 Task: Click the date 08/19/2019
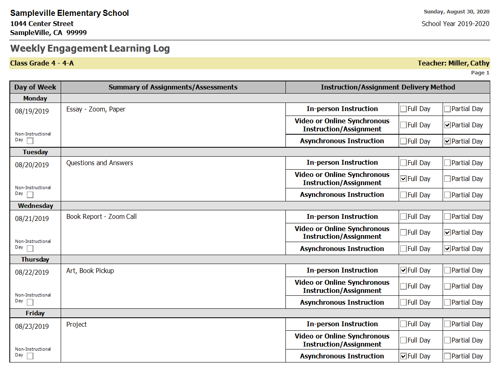coord(32,111)
